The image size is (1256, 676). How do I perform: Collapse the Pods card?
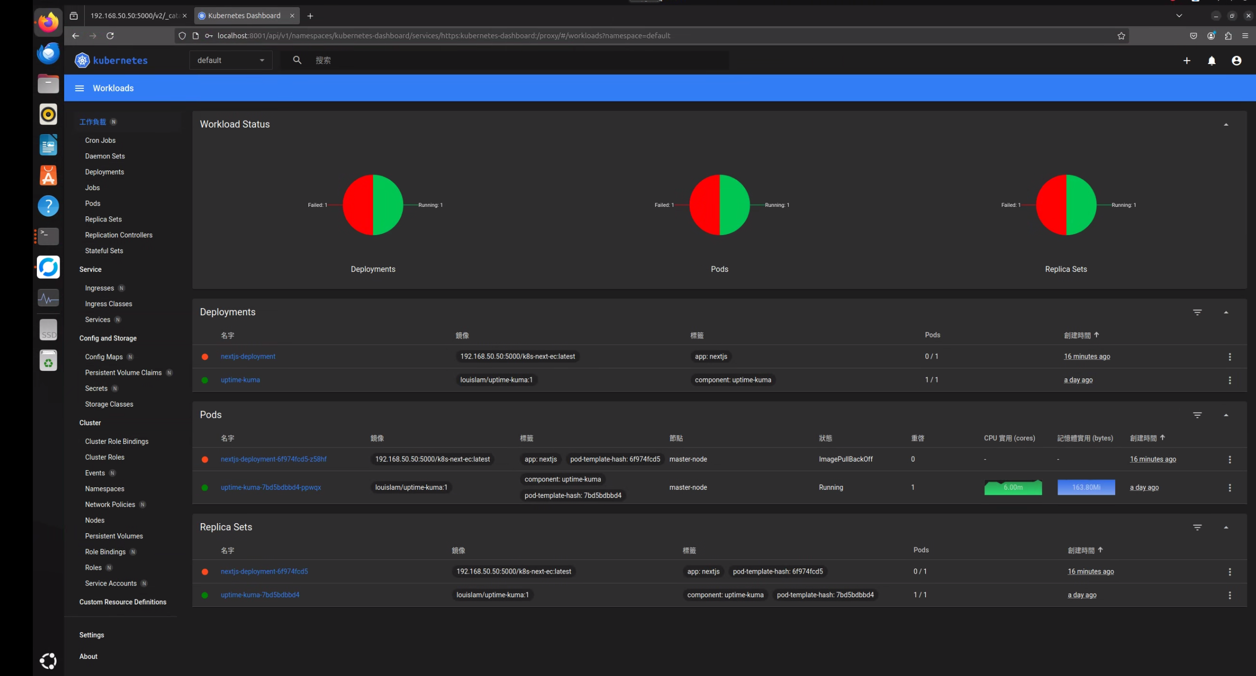pos(1226,415)
